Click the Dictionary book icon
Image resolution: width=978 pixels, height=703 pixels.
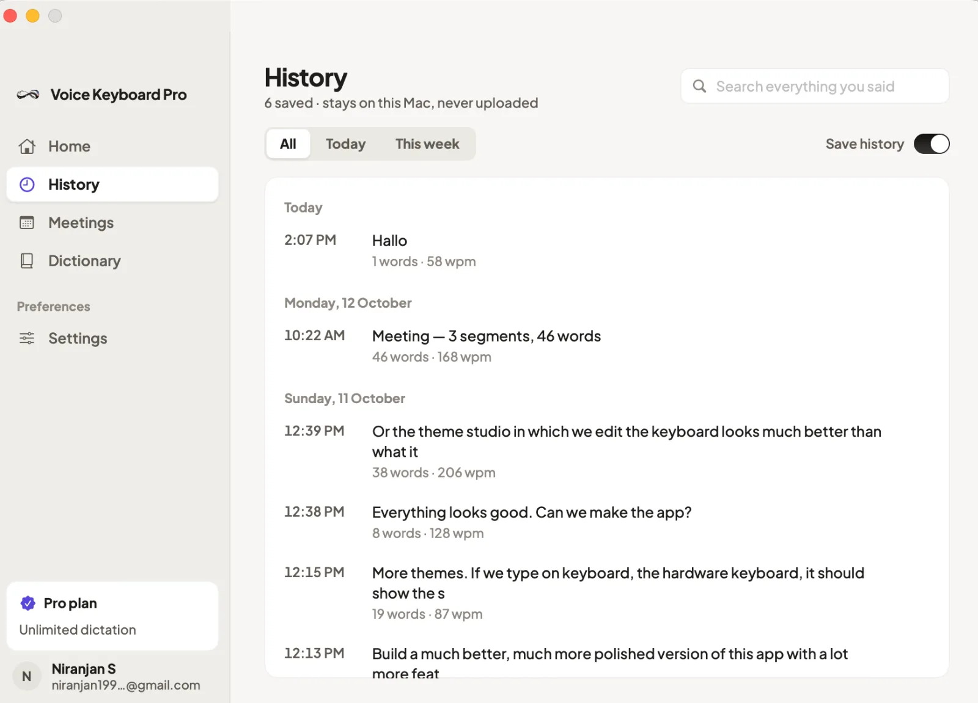27,261
